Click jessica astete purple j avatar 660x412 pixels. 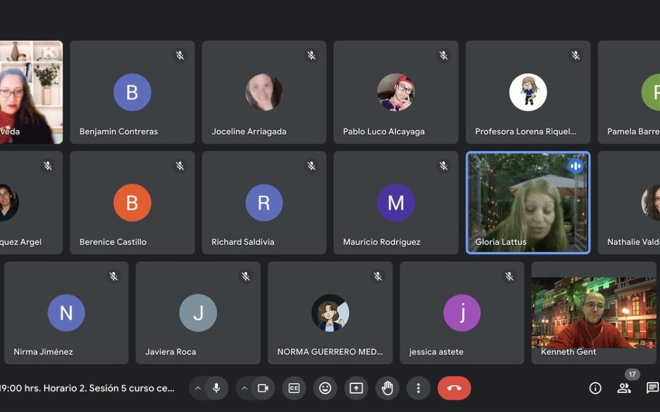tap(462, 313)
